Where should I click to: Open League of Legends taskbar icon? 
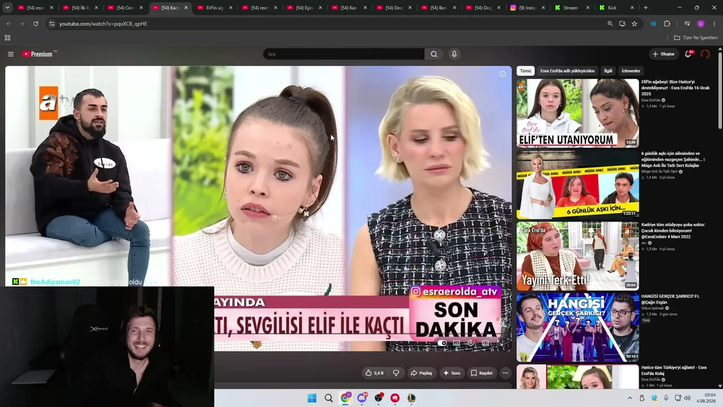coord(412,399)
